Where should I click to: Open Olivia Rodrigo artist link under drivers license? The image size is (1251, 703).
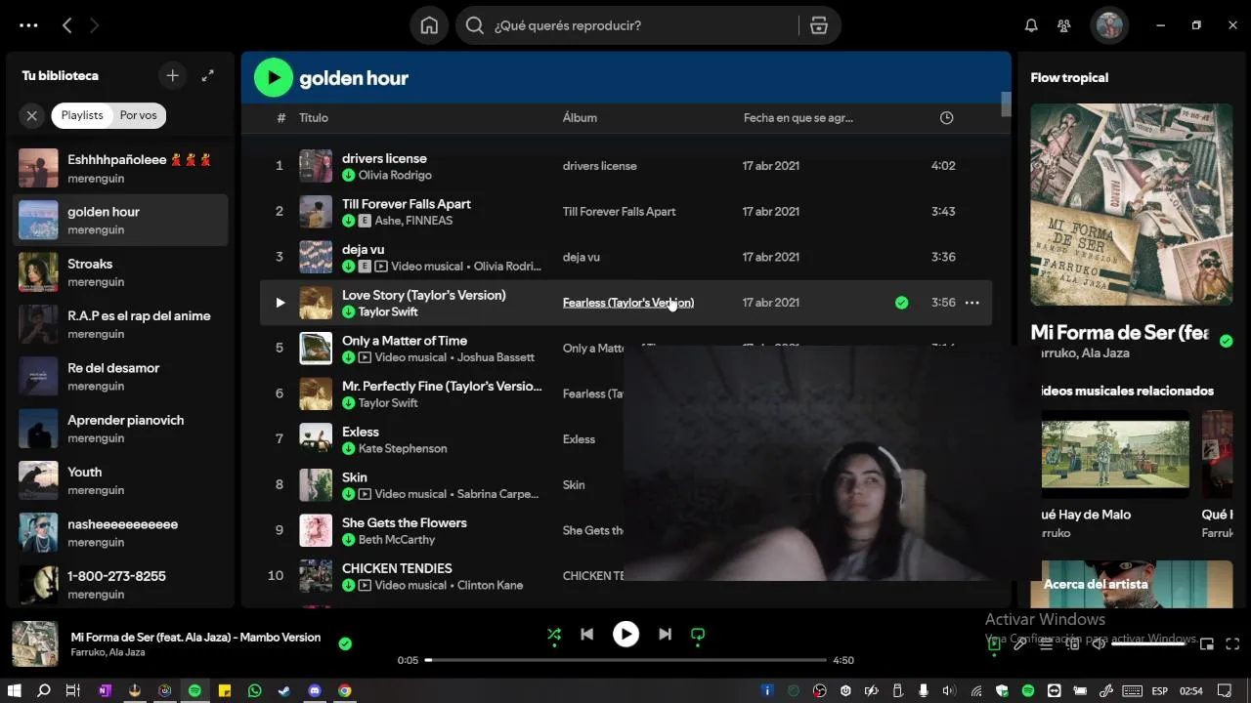tap(395, 175)
